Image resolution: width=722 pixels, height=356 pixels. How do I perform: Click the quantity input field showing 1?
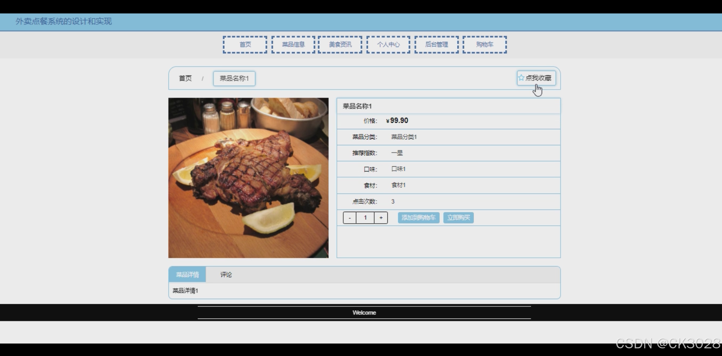tap(365, 218)
